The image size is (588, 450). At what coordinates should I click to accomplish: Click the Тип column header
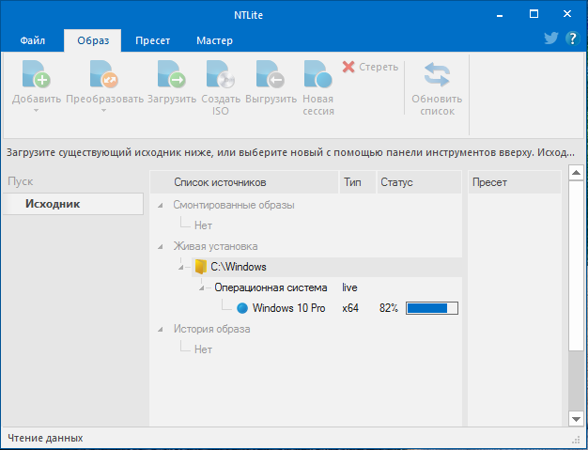(x=358, y=182)
